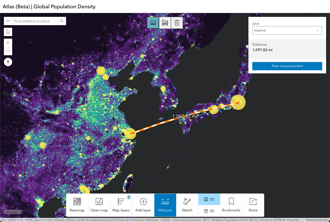The image size is (330, 222).
Task: Select the distance measurement tool
Action: 153,23
